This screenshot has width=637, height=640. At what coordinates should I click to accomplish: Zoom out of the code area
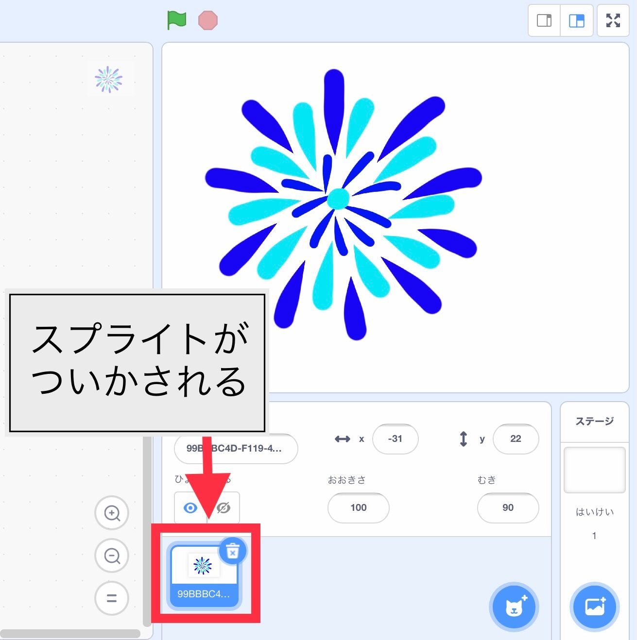(x=111, y=556)
